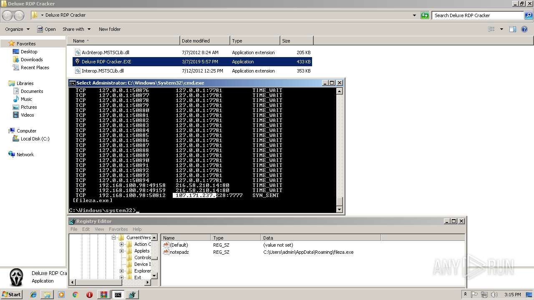The image size is (534, 300).
Task: Open Google Chrome from the taskbar
Action: click(75, 295)
